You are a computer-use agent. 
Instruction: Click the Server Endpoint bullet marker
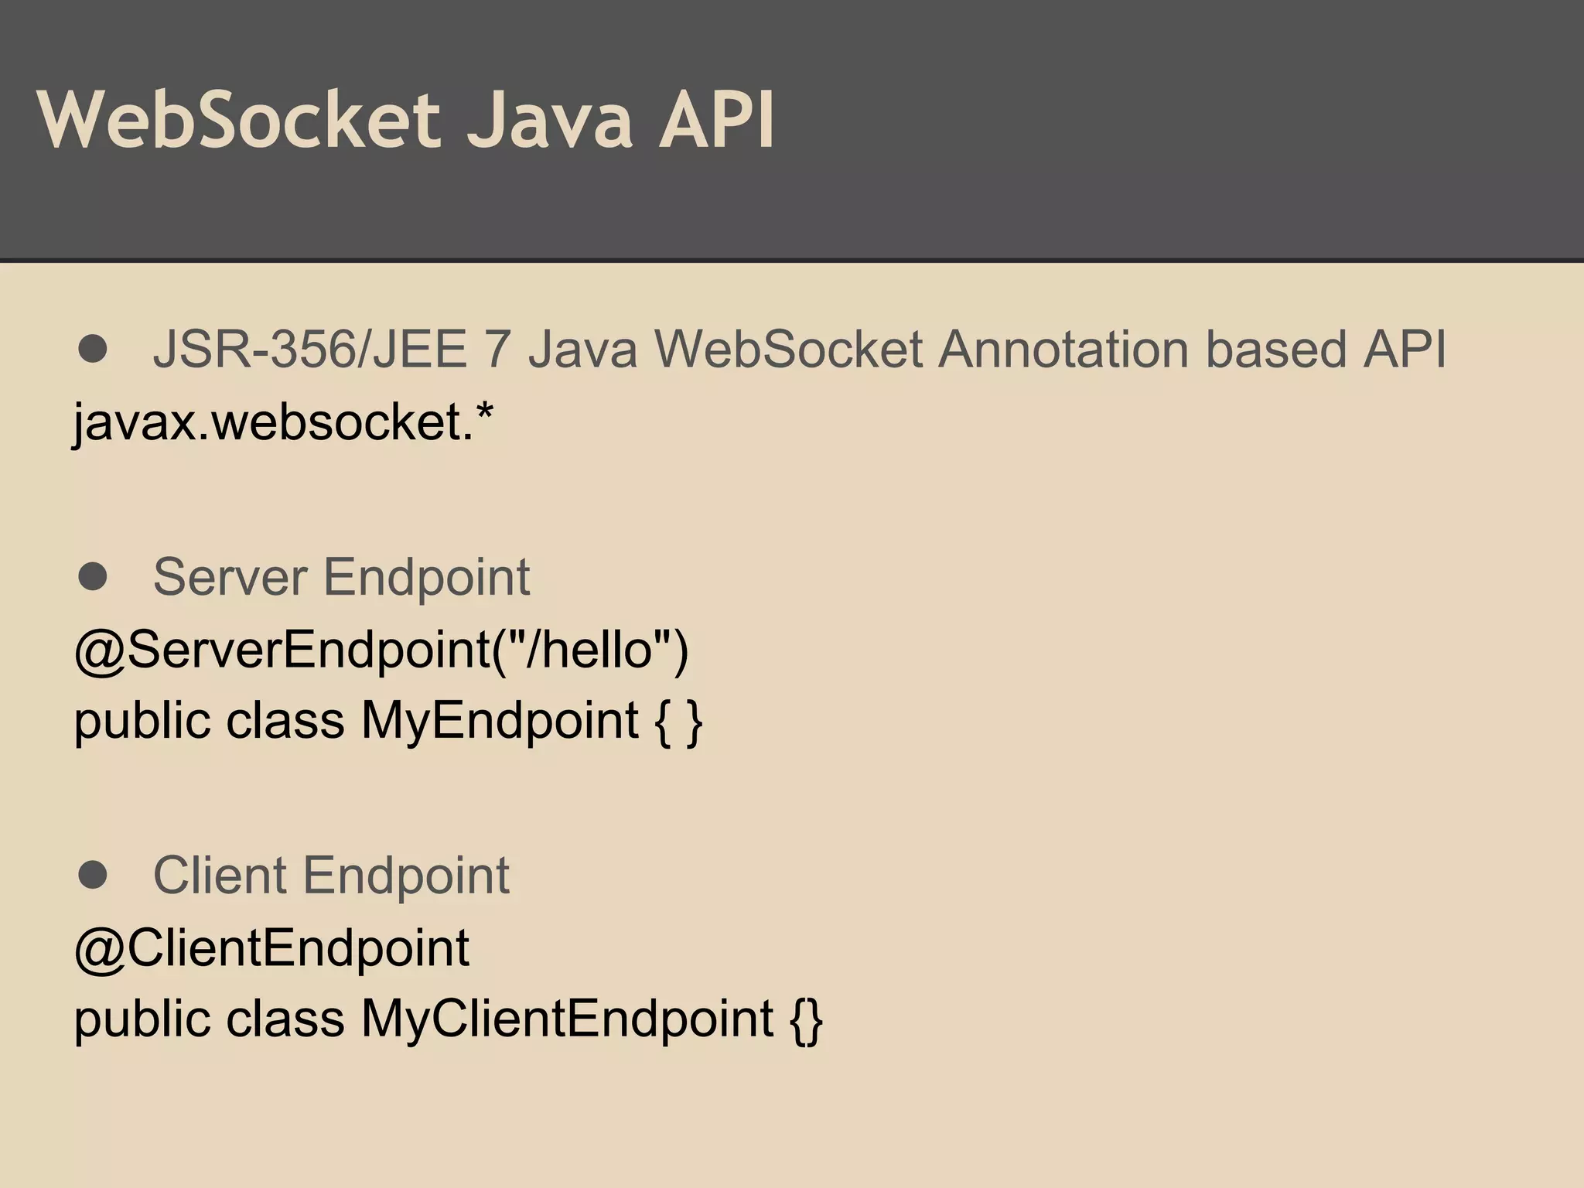[93, 576]
